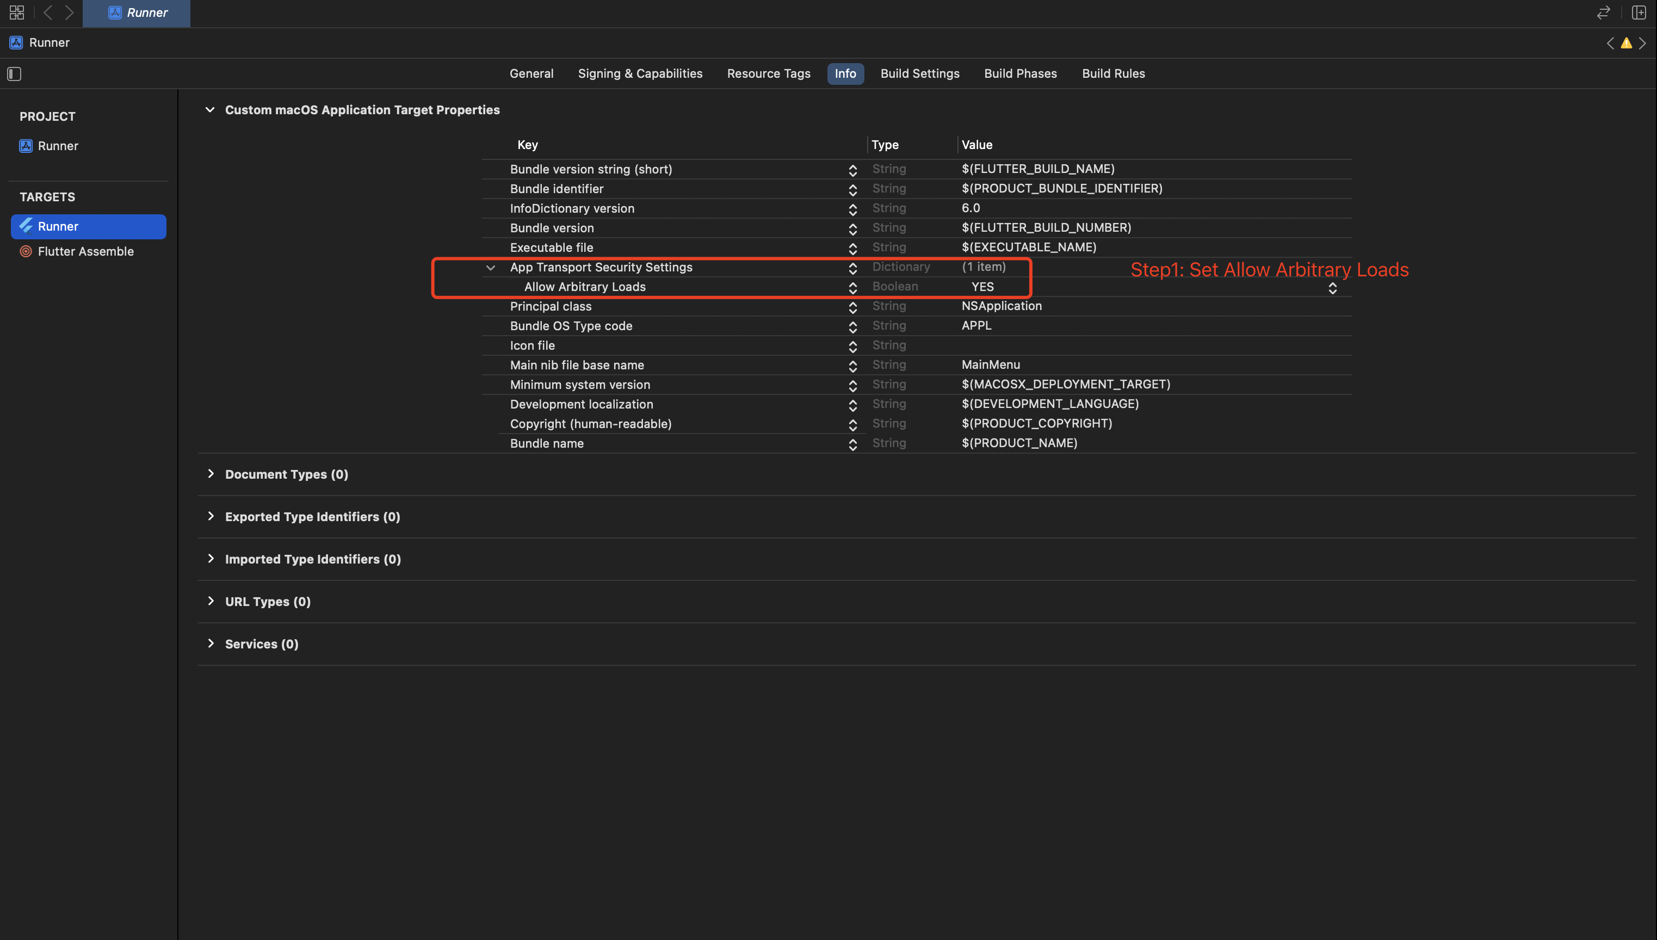Open the Bundle identifier key type stepper
Screen dimensions: 1657x940
pyautogui.click(x=852, y=189)
